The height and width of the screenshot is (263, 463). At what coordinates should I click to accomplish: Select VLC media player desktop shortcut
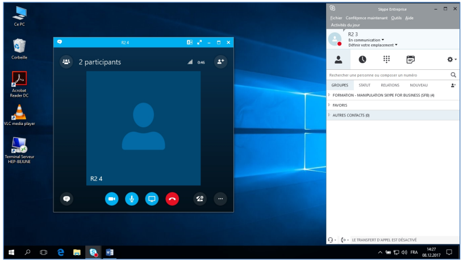(19, 115)
